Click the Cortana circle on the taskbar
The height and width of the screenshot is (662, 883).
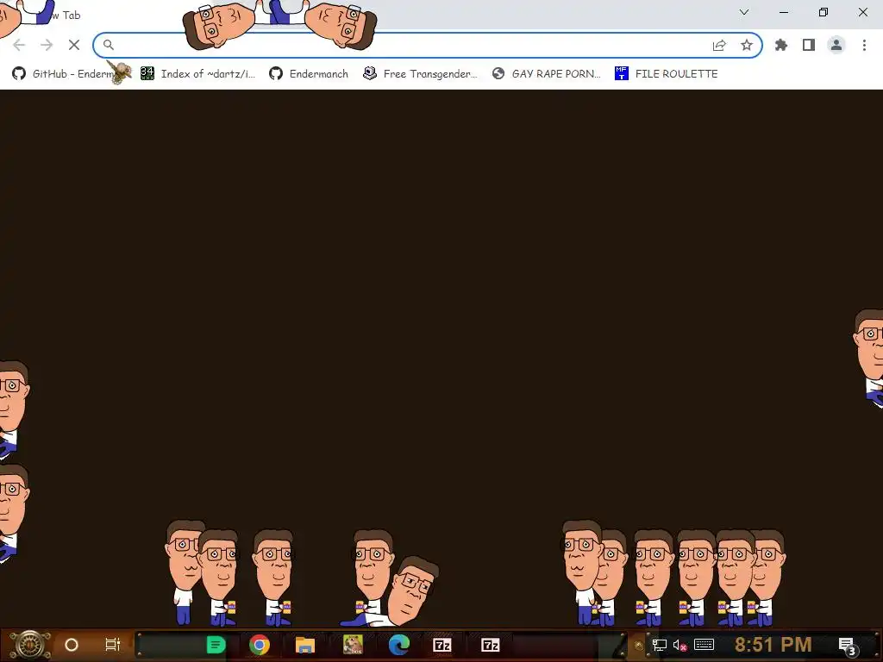tap(72, 645)
